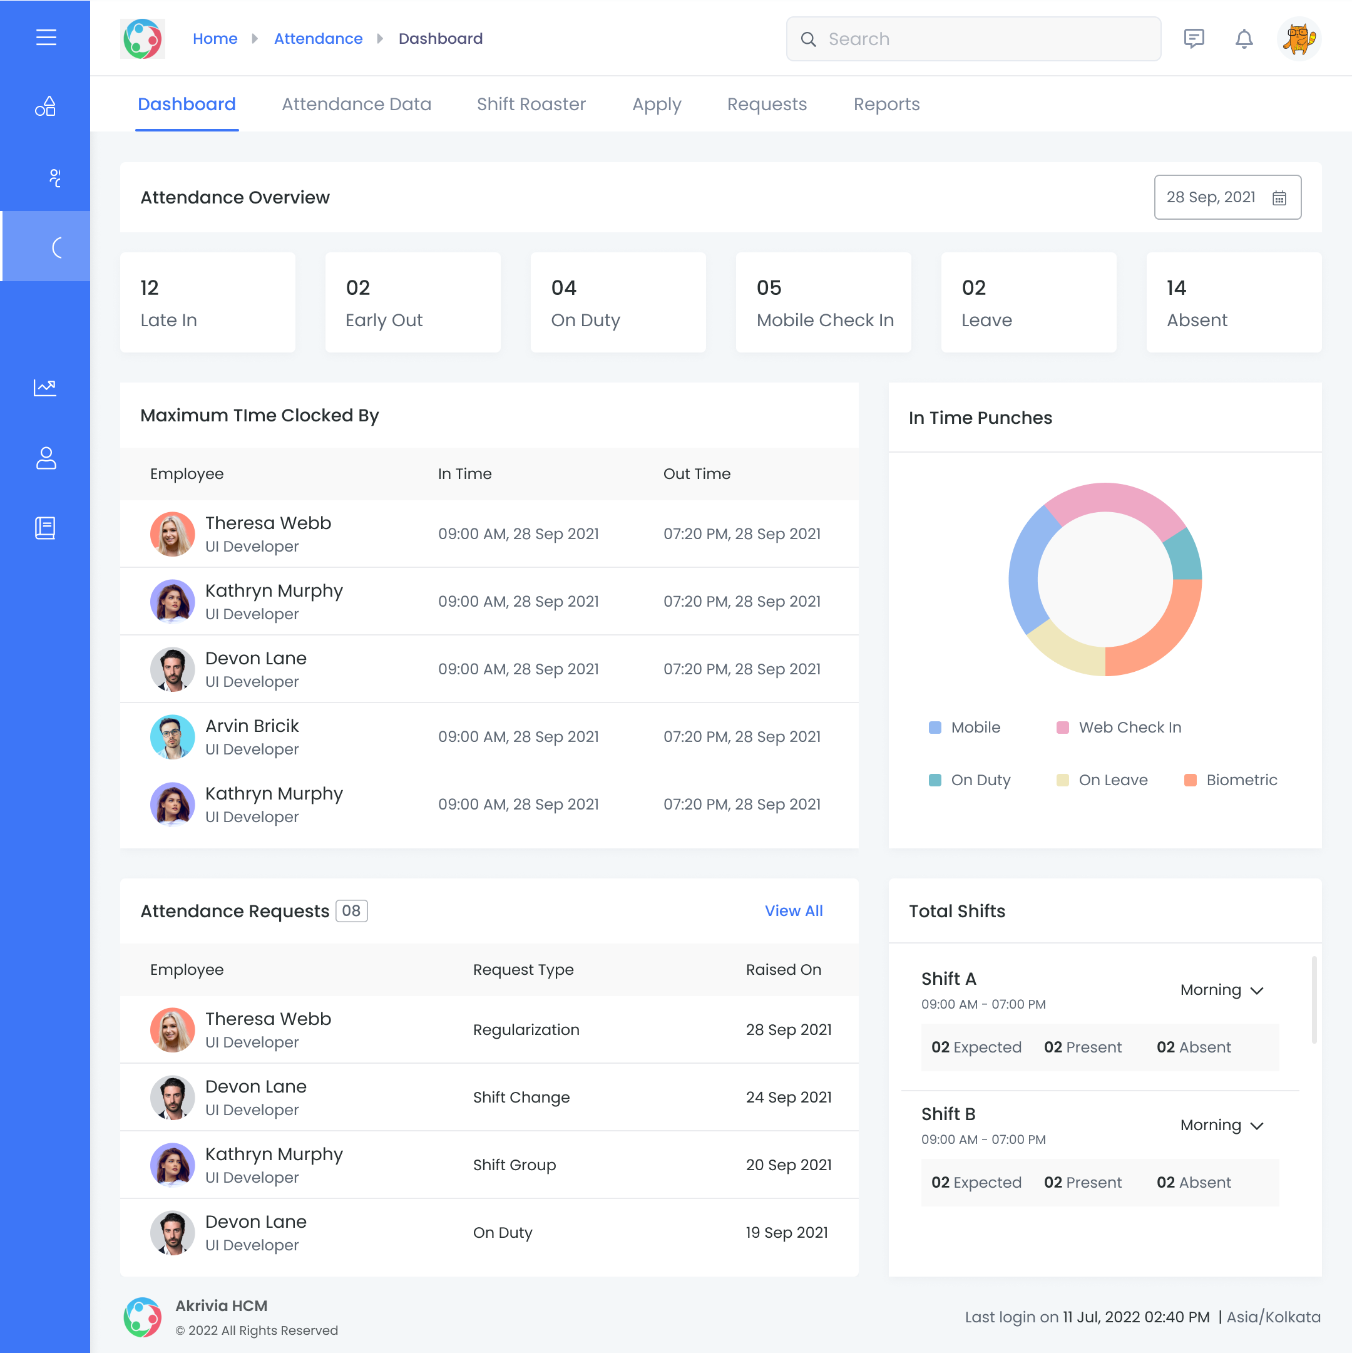
Task: Open the book/documents sidebar icon
Action: point(46,528)
